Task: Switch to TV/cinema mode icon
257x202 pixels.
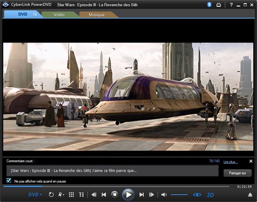Action: click(219, 5)
